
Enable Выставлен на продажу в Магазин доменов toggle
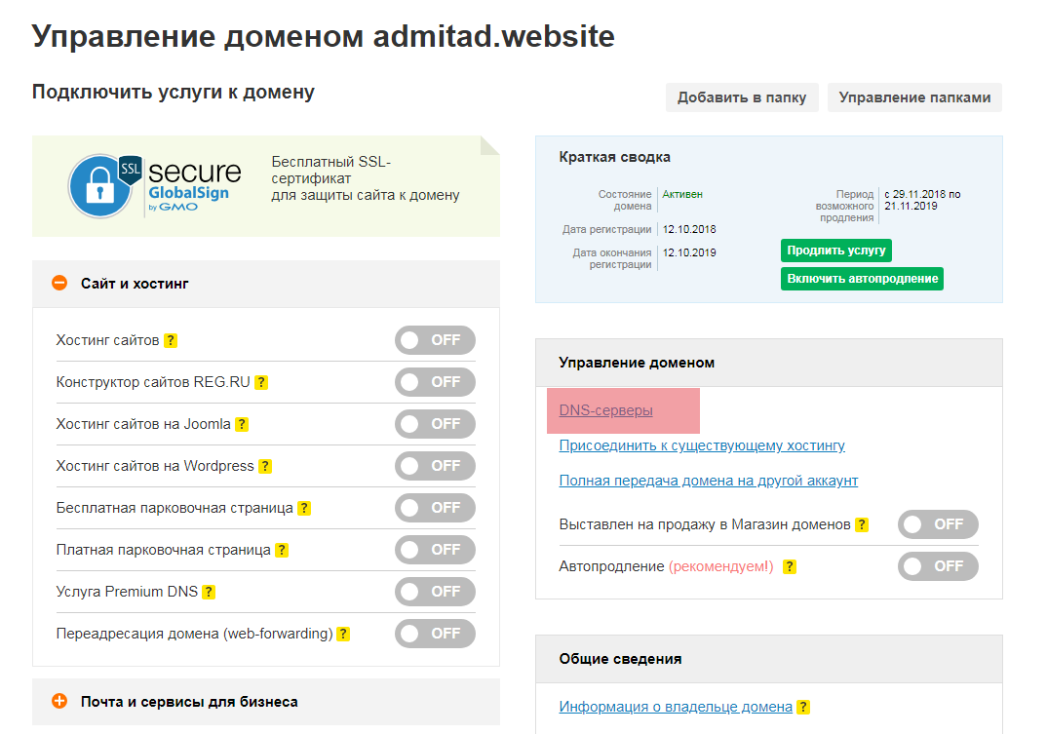pyautogui.click(x=938, y=524)
